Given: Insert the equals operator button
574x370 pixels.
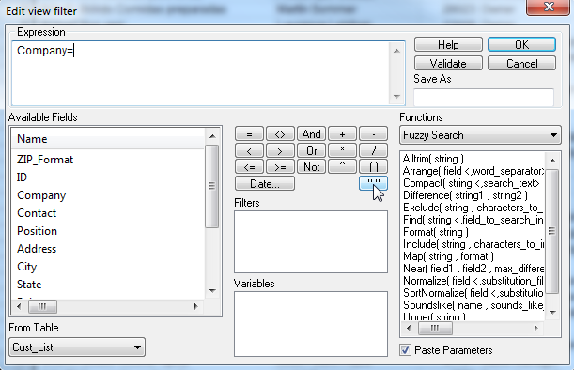Looking at the screenshot, I should click(x=249, y=134).
